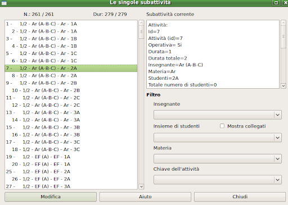Viewport: 288px width, 205px height.
Task: Open the Materia filter dropdown
Action: point(218,159)
